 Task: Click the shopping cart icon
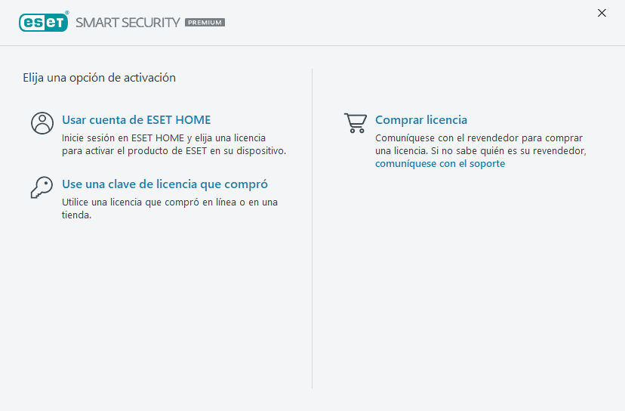point(355,123)
